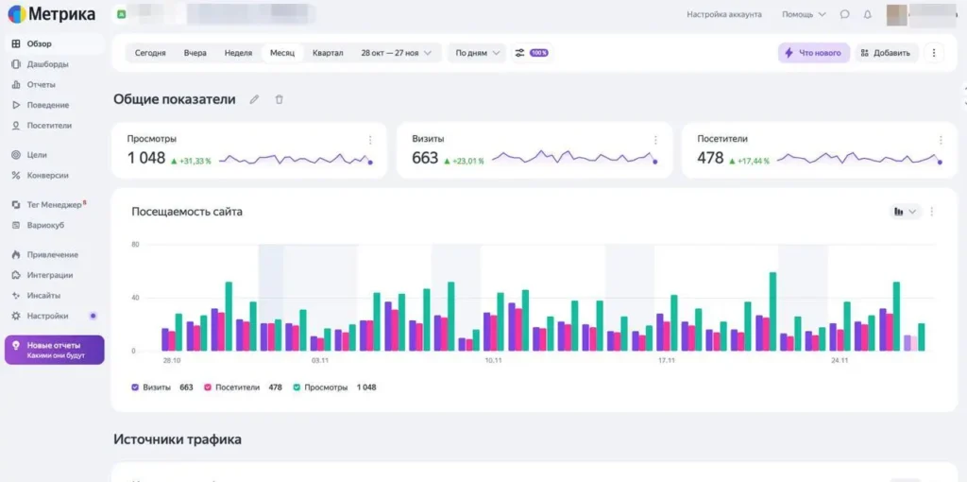
Task: Open Отчеты in the left sidebar
Action: [41, 84]
